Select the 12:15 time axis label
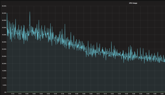Image resolution: width=165 pixels, height=95 pixels. pos(20,94)
